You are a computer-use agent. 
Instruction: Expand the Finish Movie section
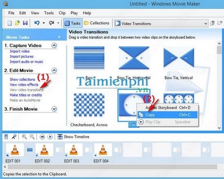(54, 109)
